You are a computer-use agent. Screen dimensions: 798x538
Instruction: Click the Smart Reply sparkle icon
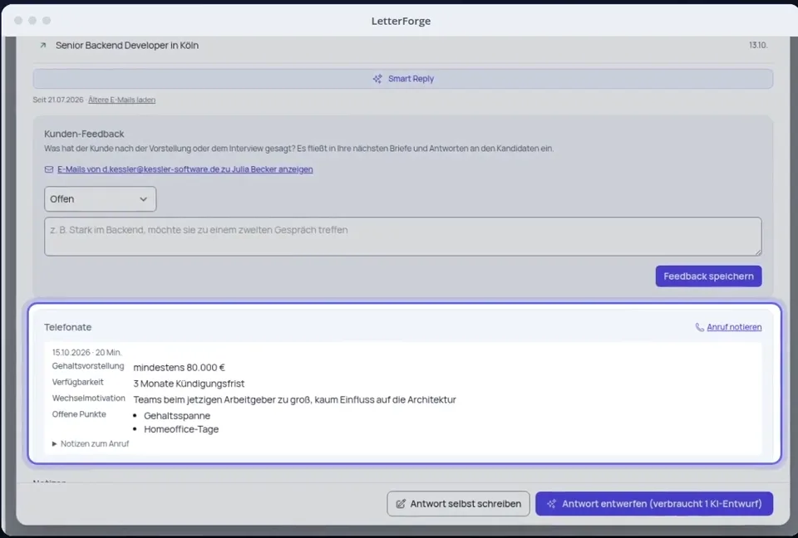(377, 79)
